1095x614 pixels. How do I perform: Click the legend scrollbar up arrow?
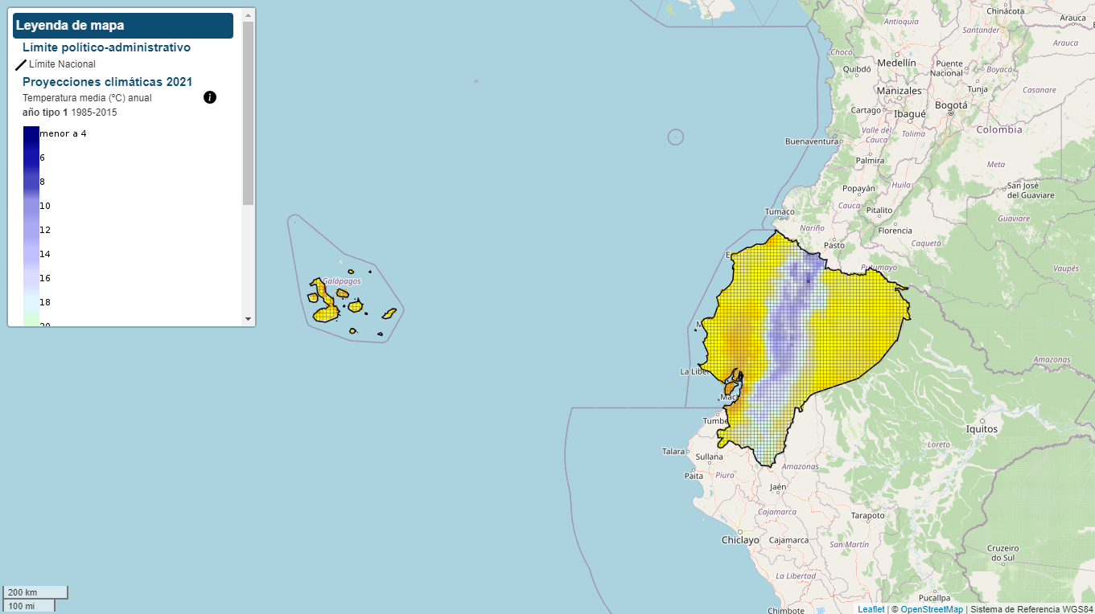tap(248, 15)
